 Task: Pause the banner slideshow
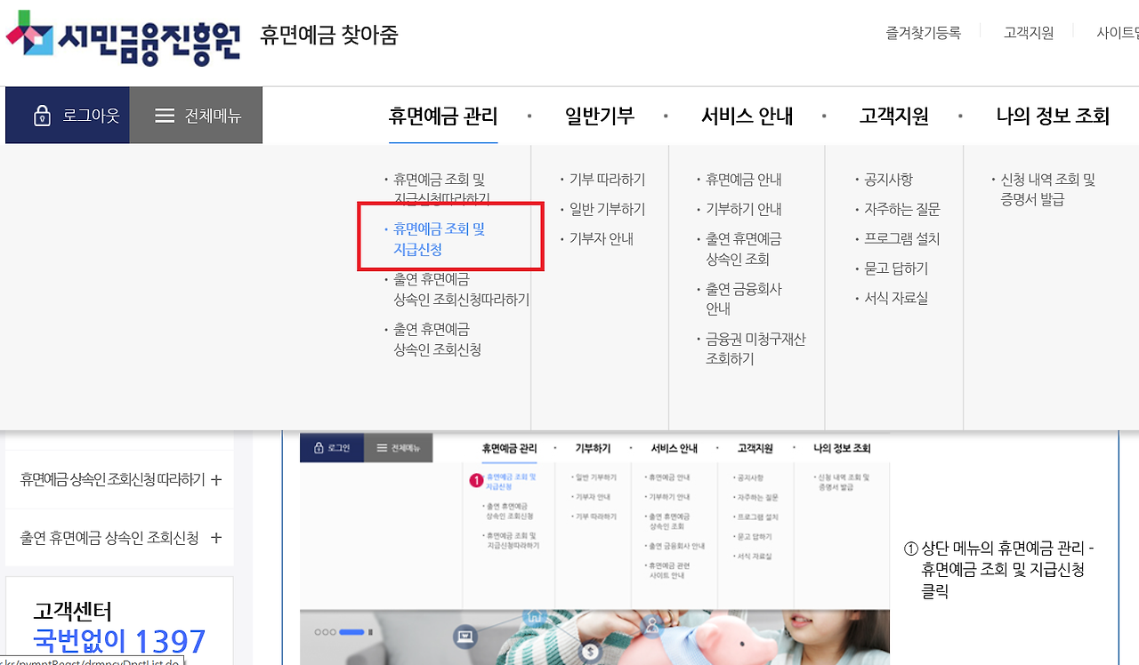pos(370,632)
